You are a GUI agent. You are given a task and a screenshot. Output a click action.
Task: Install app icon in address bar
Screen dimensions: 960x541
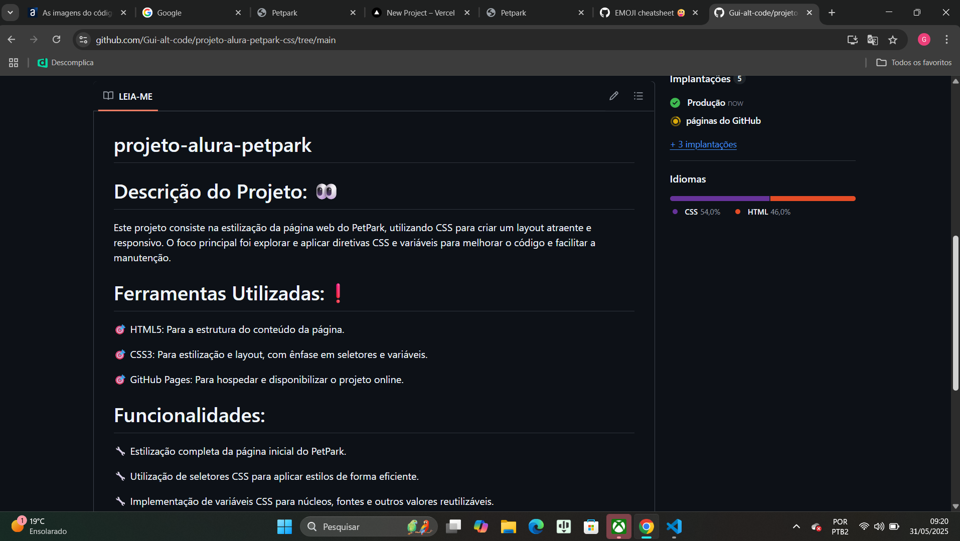tap(852, 40)
